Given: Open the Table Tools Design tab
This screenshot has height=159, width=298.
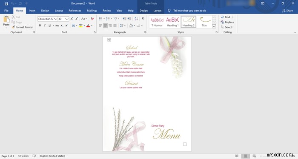Looking at the screenshot, I should tap(144, 11).
